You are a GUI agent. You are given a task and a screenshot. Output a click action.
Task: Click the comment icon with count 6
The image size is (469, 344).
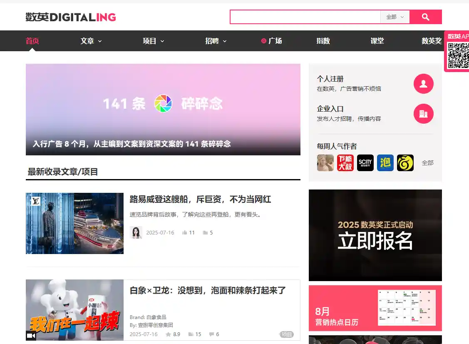[211, 334]
